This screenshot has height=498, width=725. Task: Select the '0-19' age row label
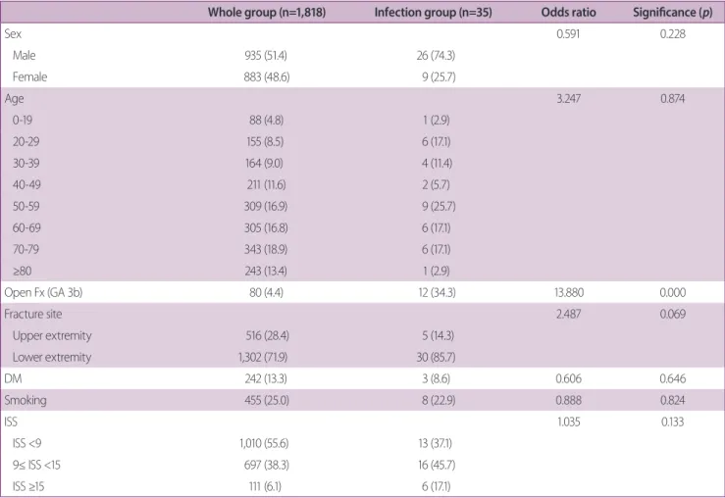pyautogui.click(x=23, y=121)
